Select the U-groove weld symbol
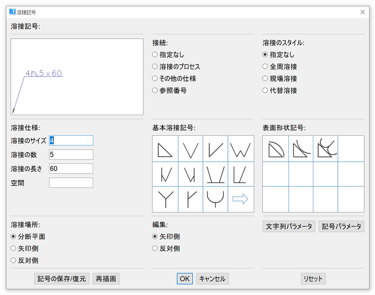Viewport: 375px width, 295px height. (216, 199)
